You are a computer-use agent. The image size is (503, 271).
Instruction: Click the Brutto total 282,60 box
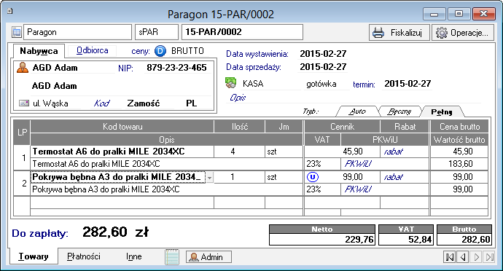coord(464,239)
